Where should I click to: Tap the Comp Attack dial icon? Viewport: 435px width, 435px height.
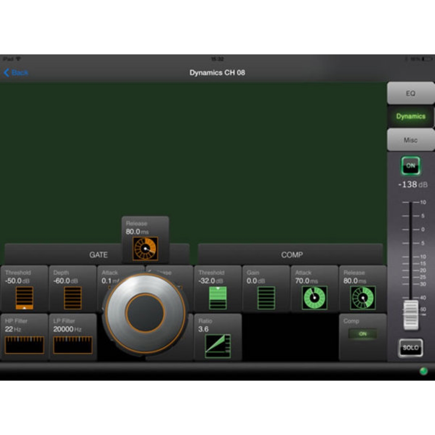(315, 298)
